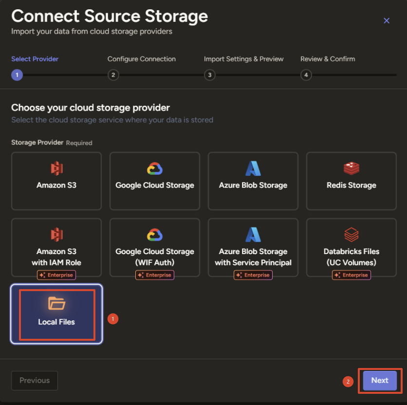Open the Select Provider step label

(x=35, y=59)
